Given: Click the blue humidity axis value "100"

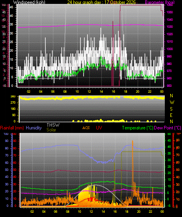Looking at the screenshot, I should (x=6, y=134).
